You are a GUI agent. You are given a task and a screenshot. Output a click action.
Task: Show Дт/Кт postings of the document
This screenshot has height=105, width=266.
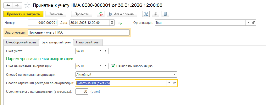[x=101, y=14]
